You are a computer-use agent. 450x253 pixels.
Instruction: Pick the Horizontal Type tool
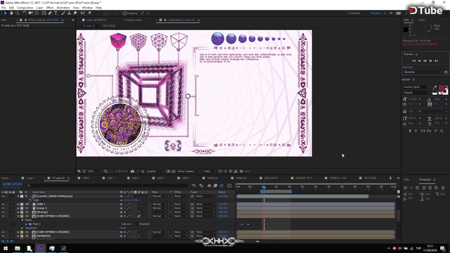[56, 13]
